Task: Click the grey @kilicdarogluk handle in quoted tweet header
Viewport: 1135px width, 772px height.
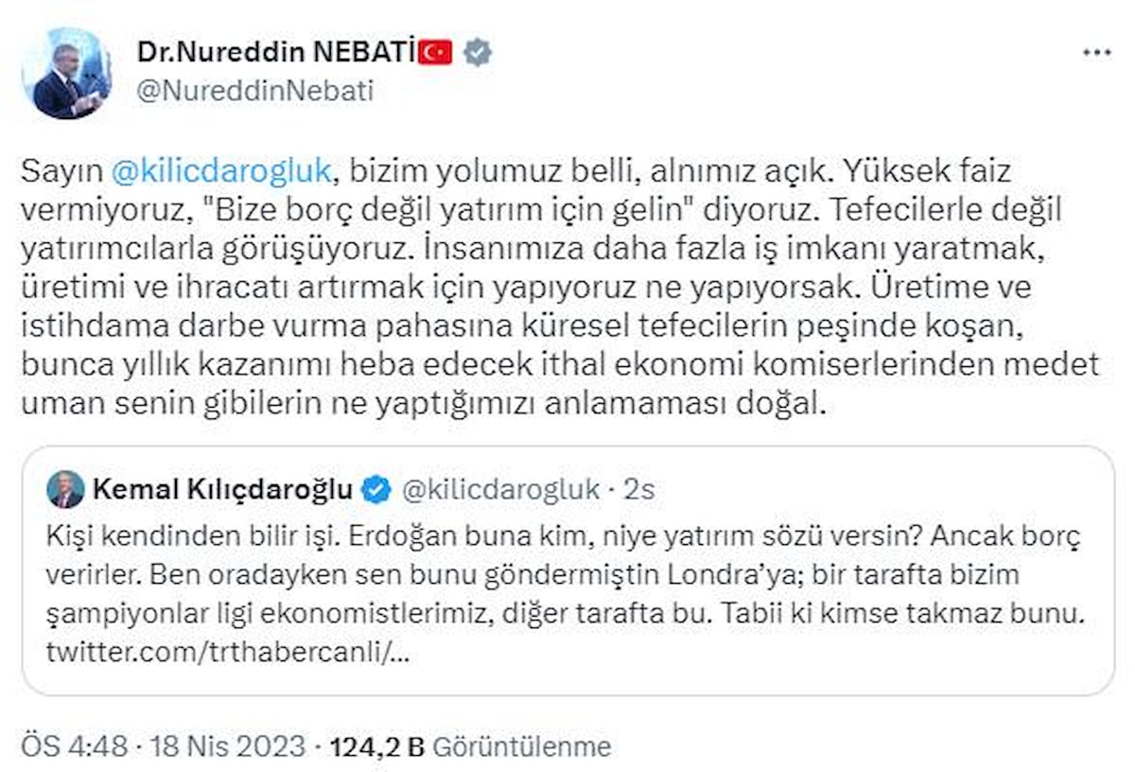Action: [x=501, y=489]
